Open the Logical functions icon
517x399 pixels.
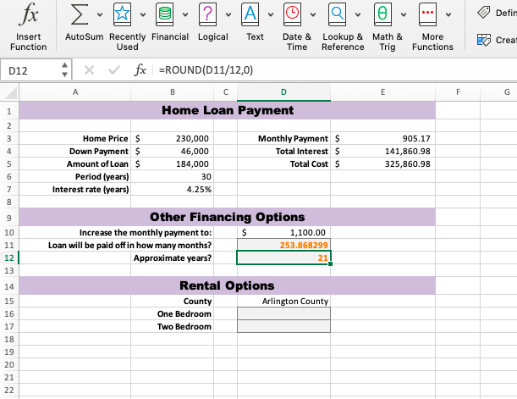[207, 14]
